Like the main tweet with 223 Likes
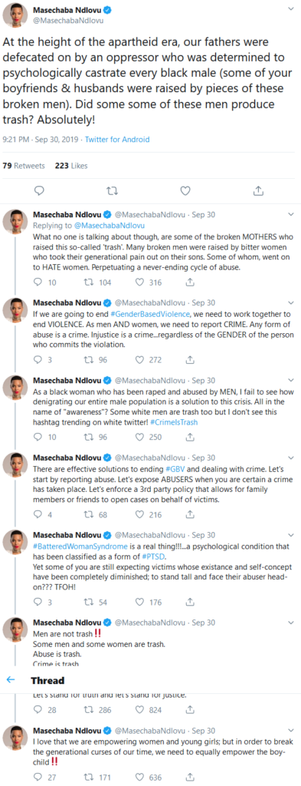This screenshot has width=301, height=786. pyautogui.click(x=185, y=190)
